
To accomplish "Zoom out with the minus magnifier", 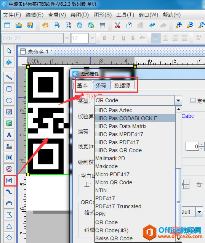I will (x=190, y=25).
